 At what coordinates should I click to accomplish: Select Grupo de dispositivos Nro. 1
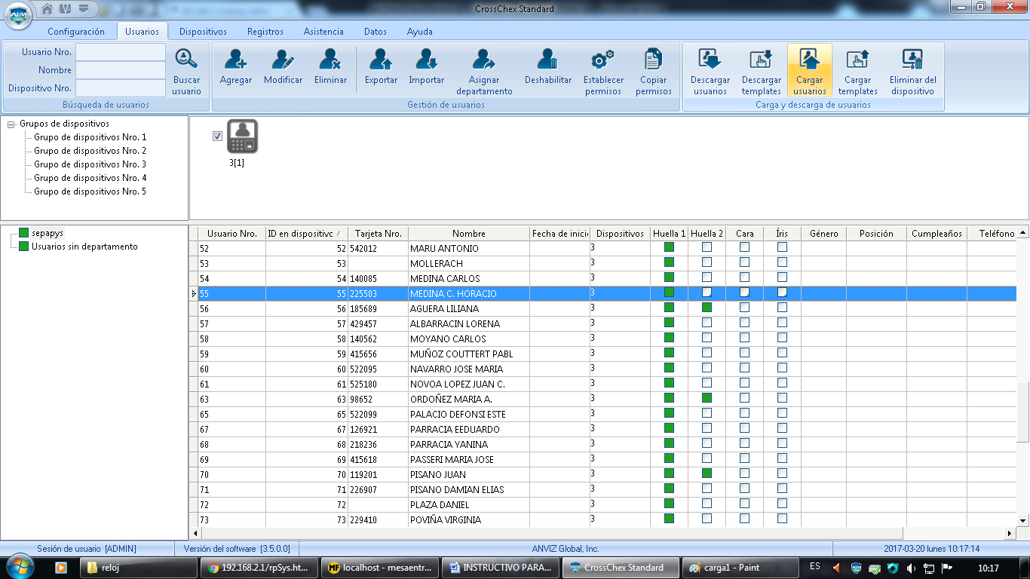90,137
